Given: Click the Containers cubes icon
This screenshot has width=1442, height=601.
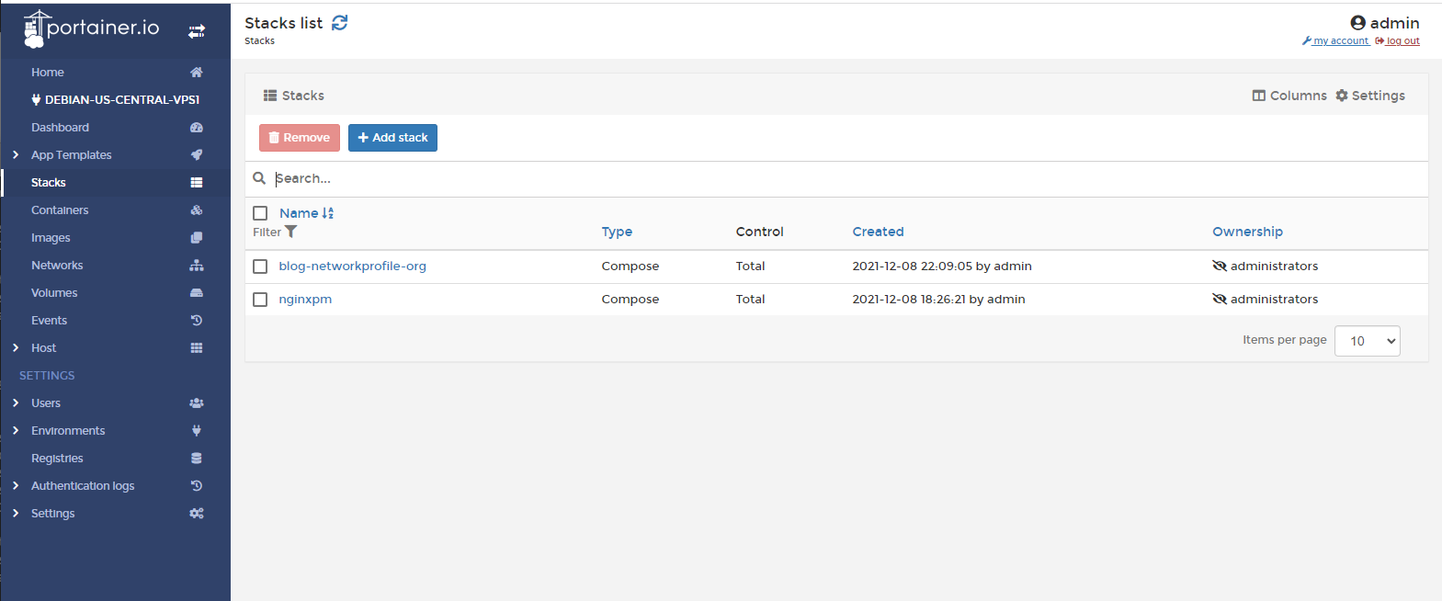Looking at the screenshot, I should (197, 210).
